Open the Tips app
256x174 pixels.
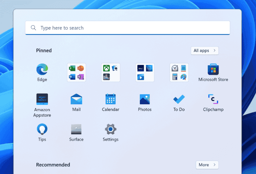pyautogui.click(x=42, y=132)
